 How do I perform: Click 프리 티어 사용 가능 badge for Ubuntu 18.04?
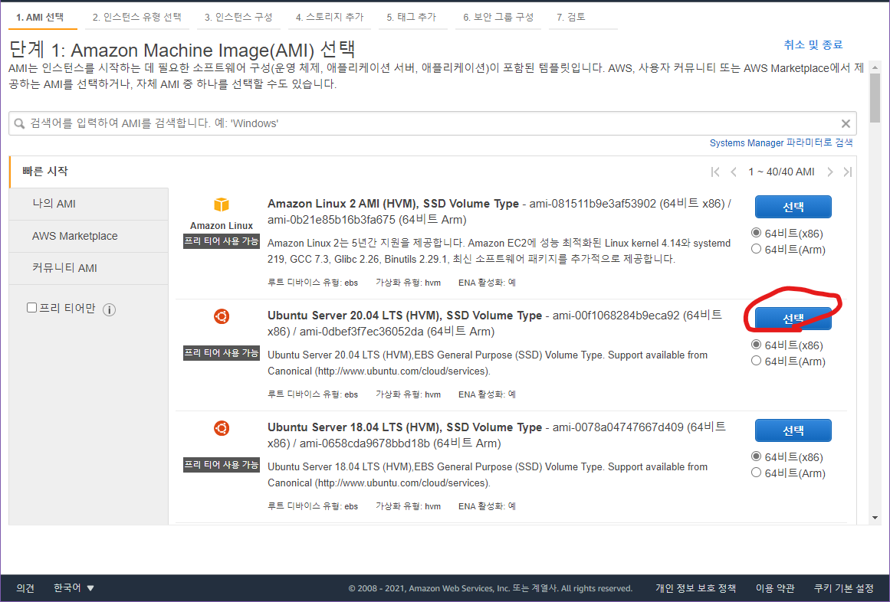point(222,464)
